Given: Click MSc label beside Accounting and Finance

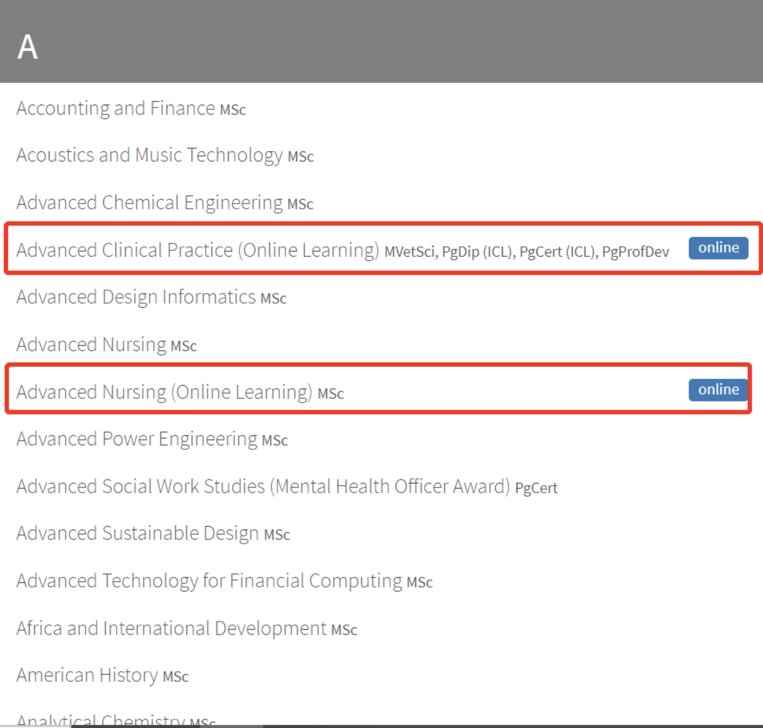Looking at the screenshot, I should pos(233,110).
